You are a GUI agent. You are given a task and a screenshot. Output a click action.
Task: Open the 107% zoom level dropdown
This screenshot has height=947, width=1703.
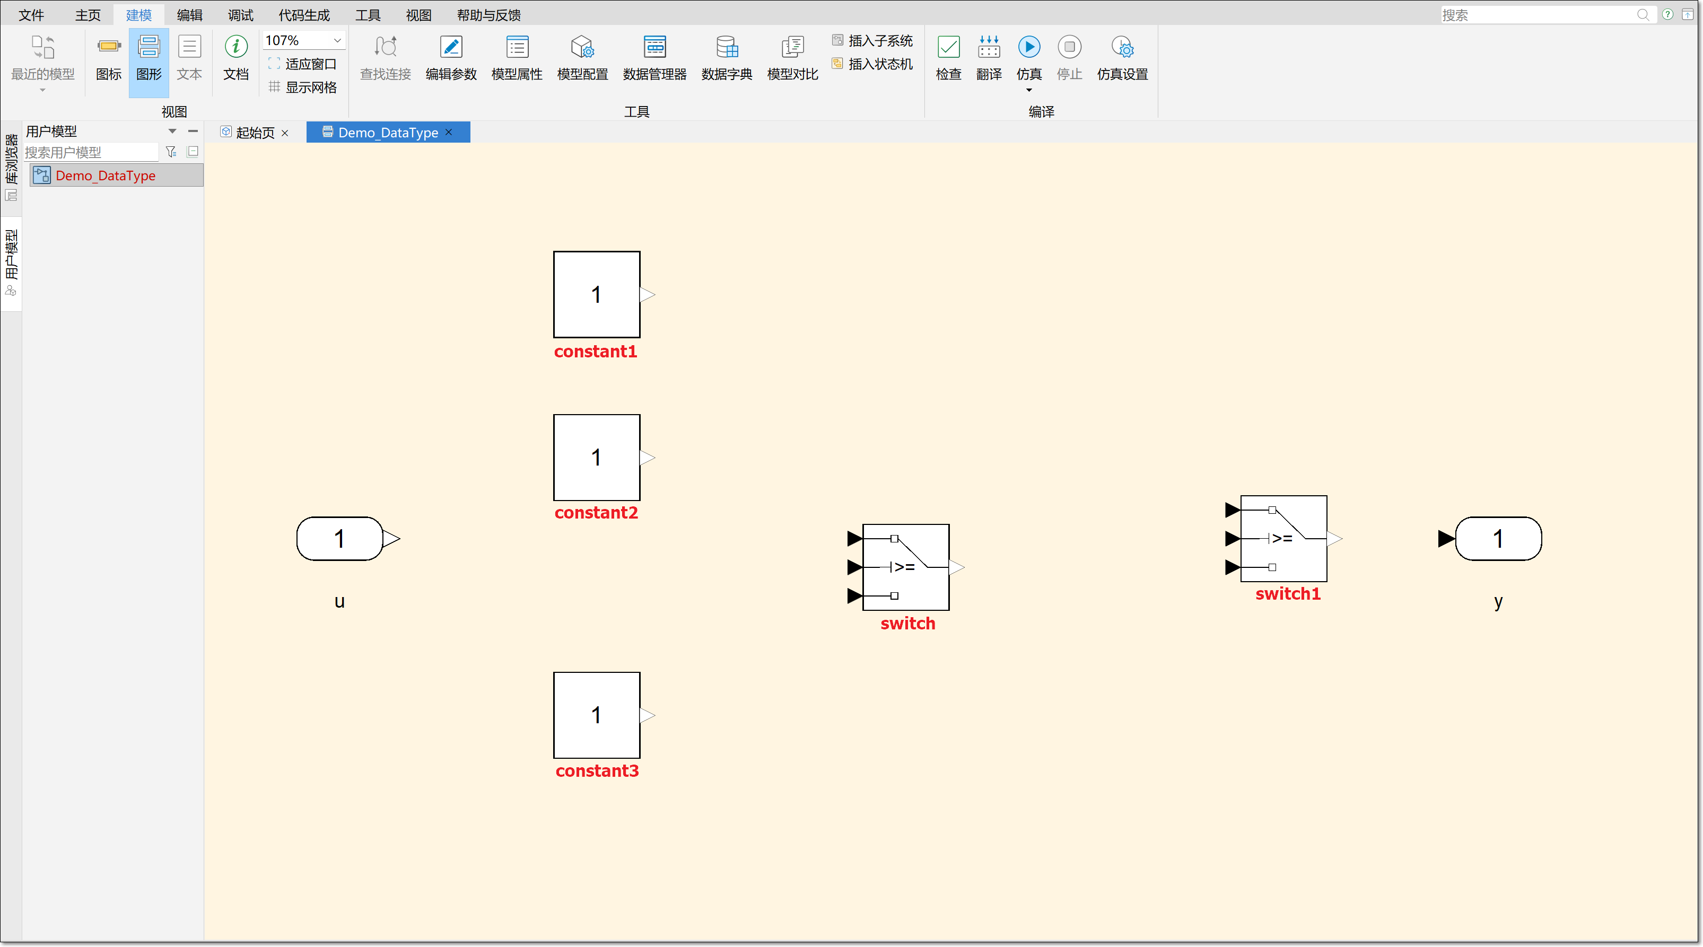(303, 40)
